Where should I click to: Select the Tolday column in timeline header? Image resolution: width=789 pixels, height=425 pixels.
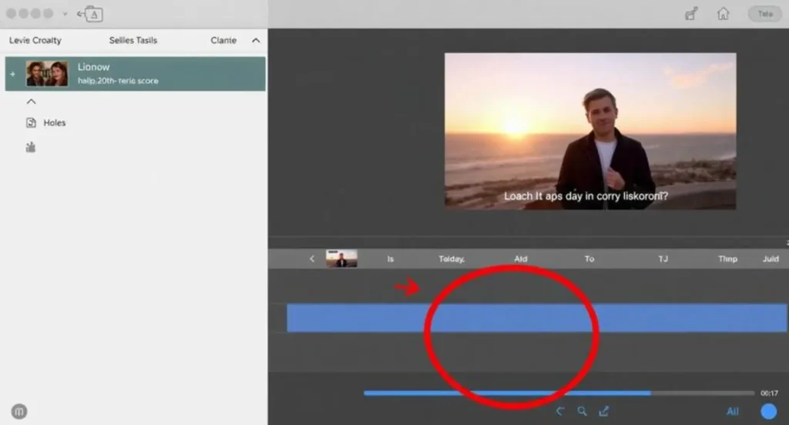452,259
